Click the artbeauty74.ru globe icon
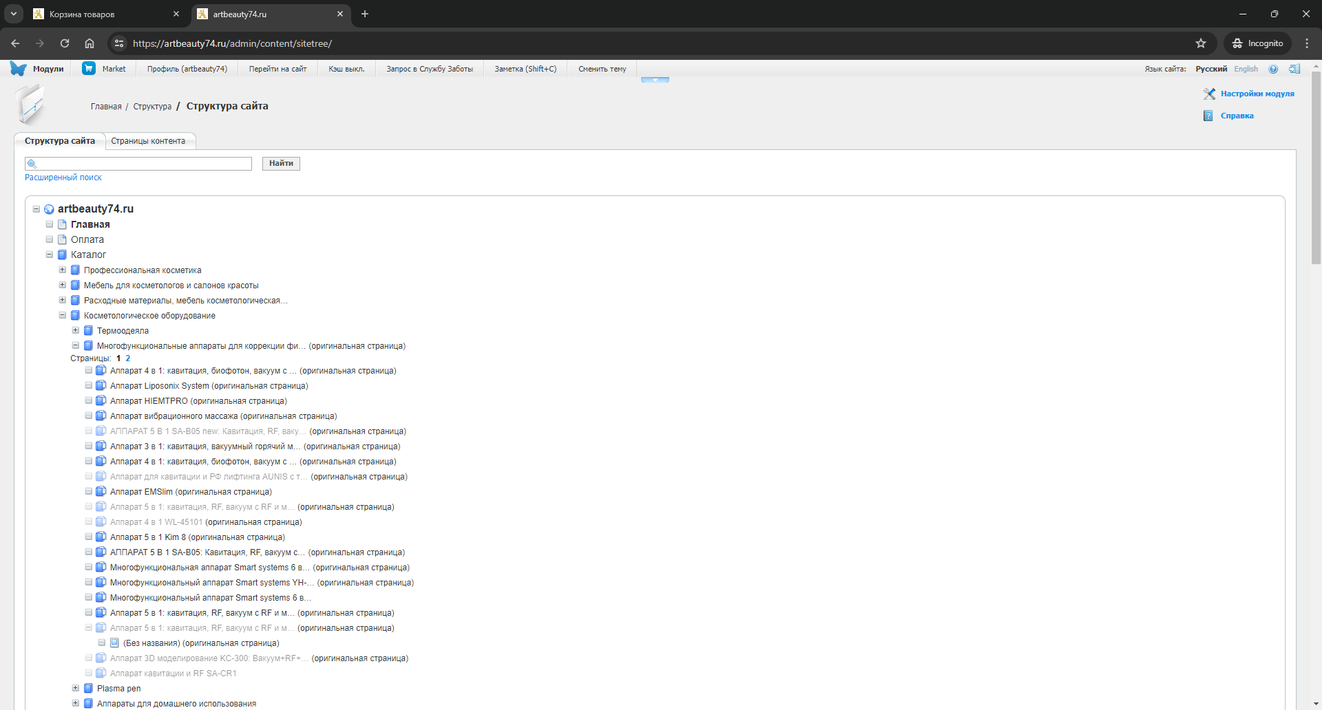Image resolution: width=1322 pixels, height=710 pixels. (x=49, y=209)
